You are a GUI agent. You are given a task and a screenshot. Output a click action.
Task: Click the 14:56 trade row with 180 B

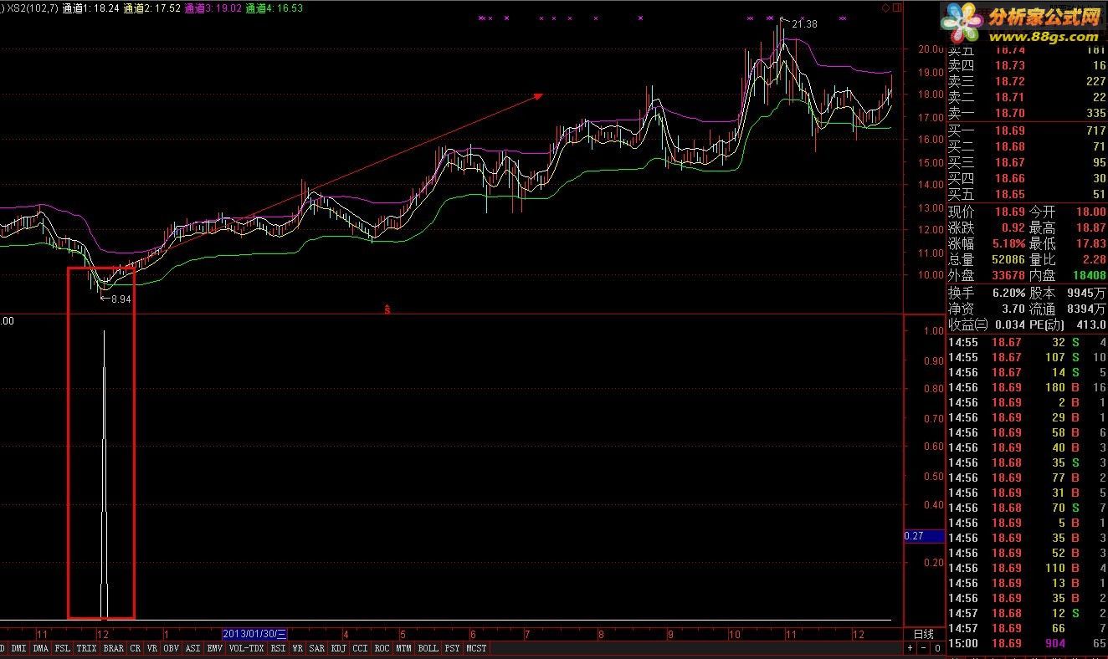1027,387
